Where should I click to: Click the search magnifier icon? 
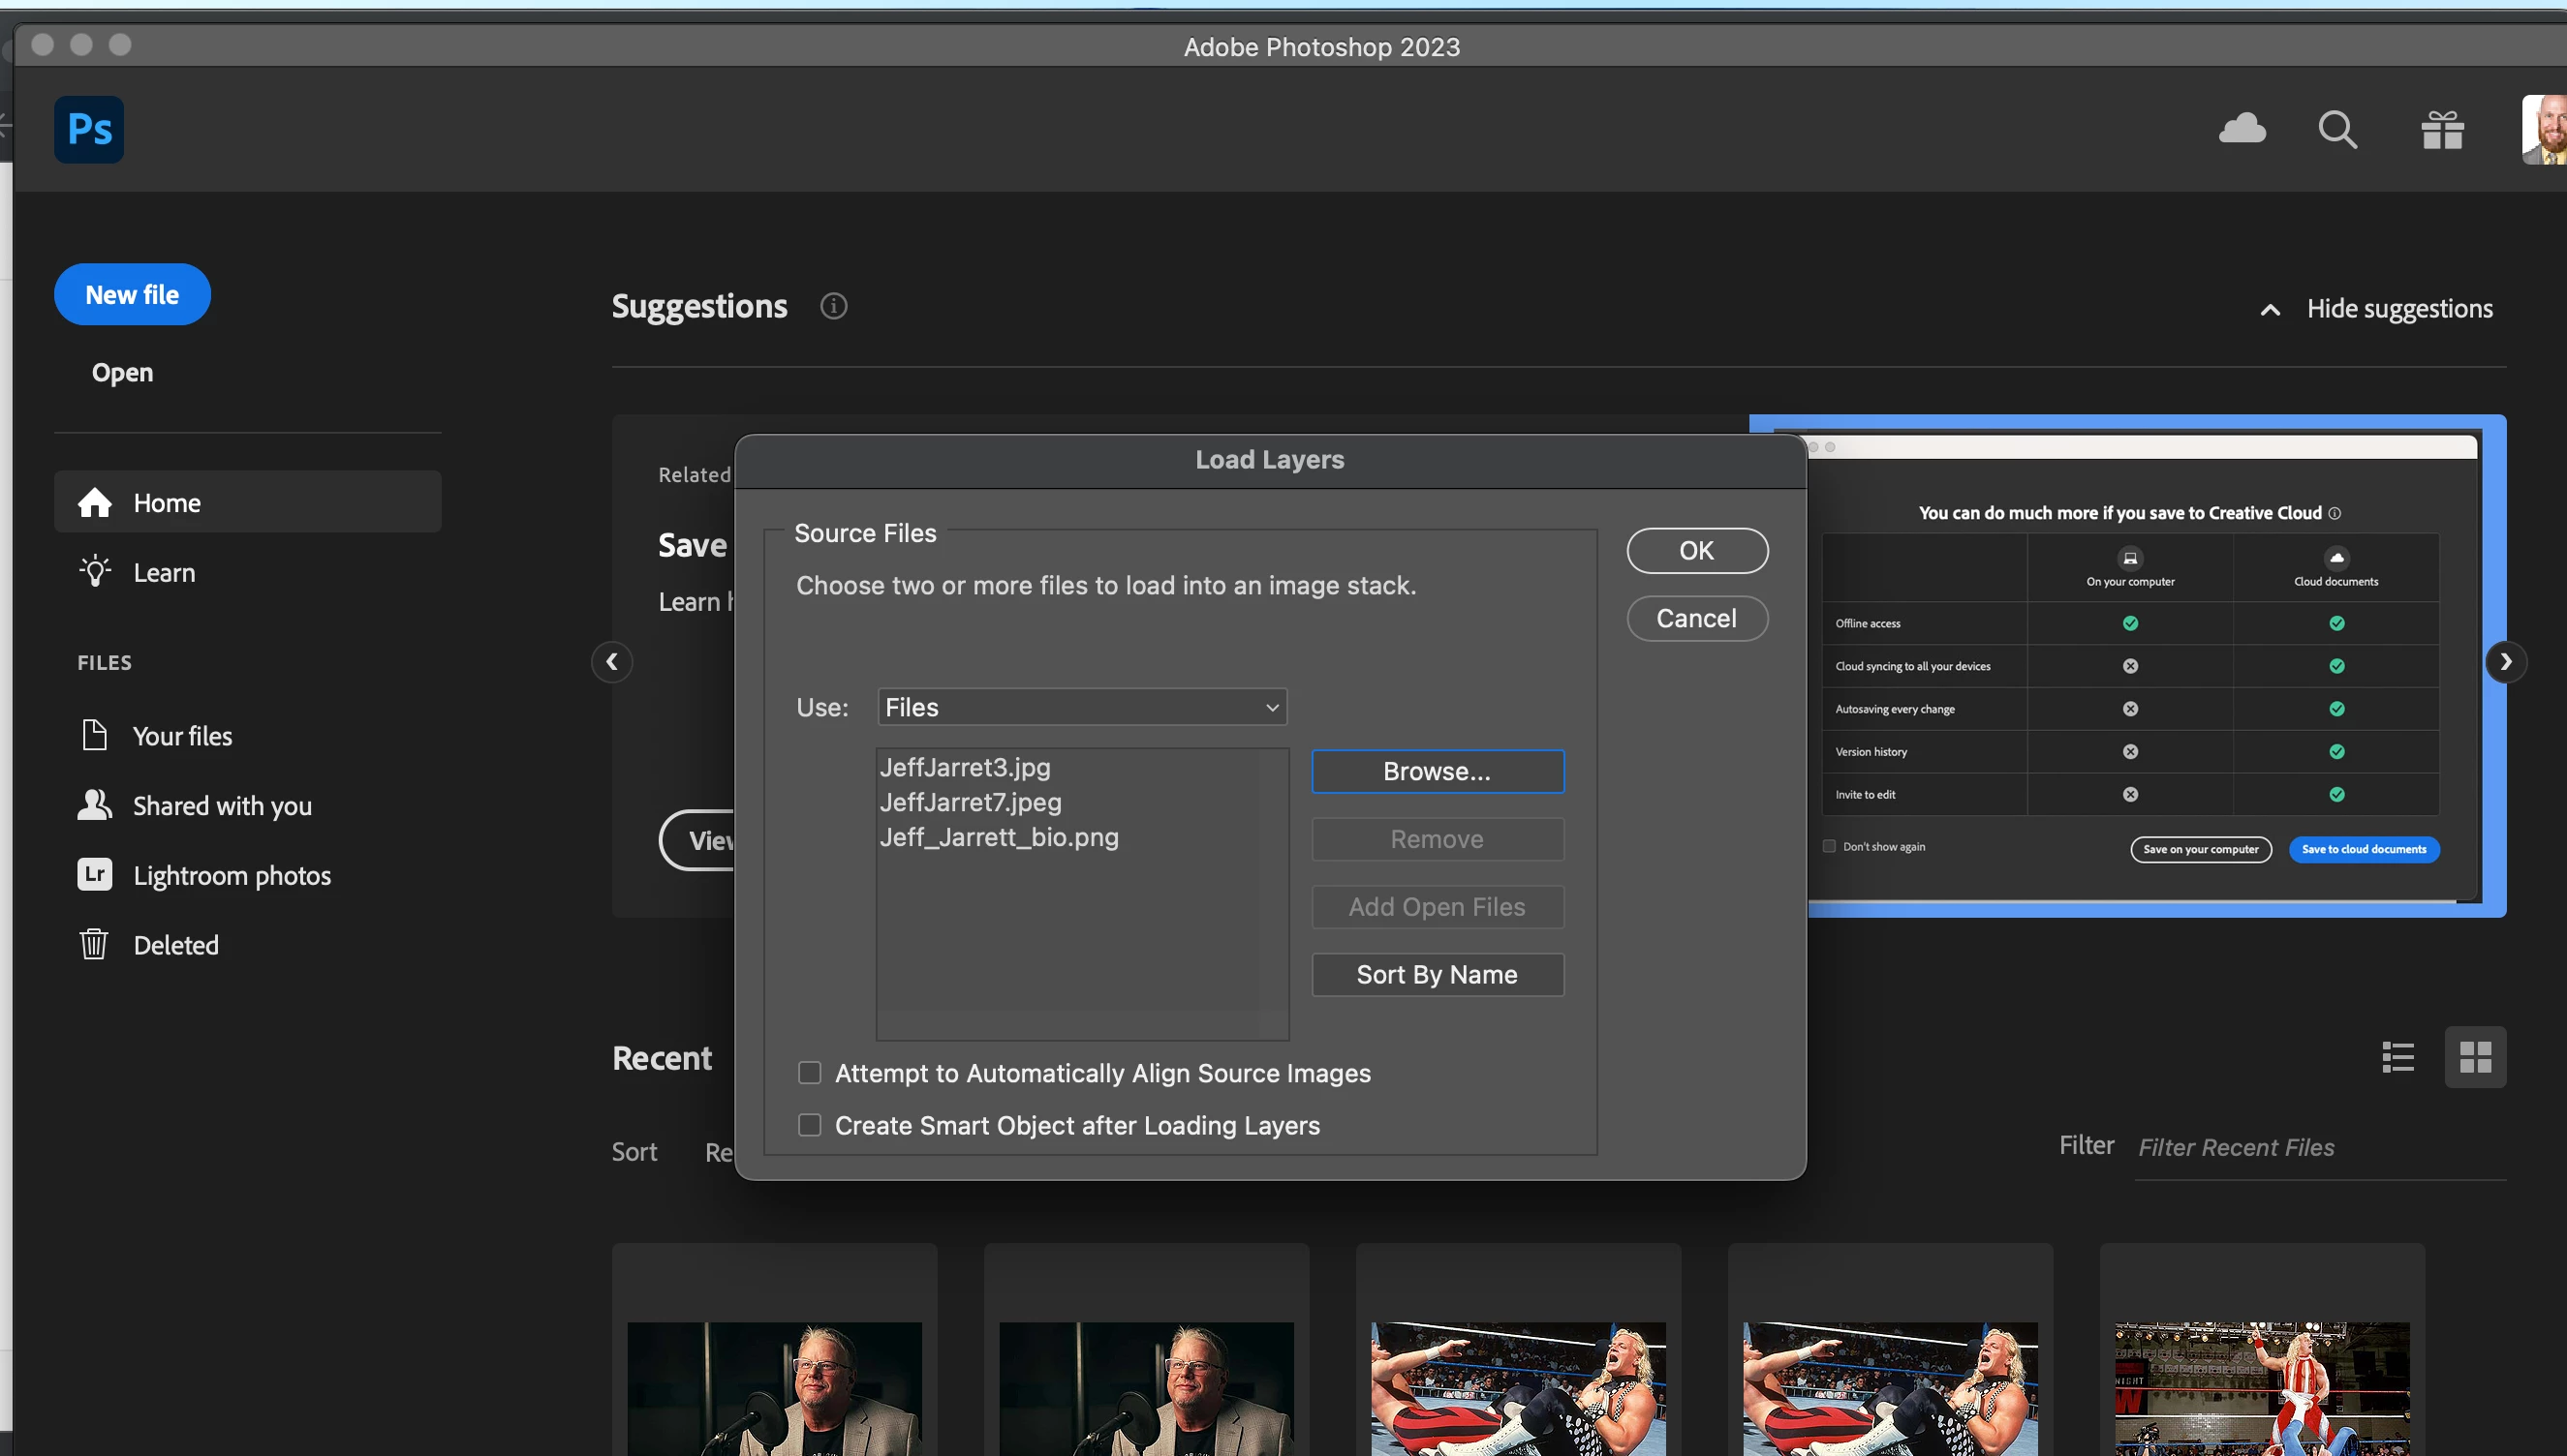2336,130
